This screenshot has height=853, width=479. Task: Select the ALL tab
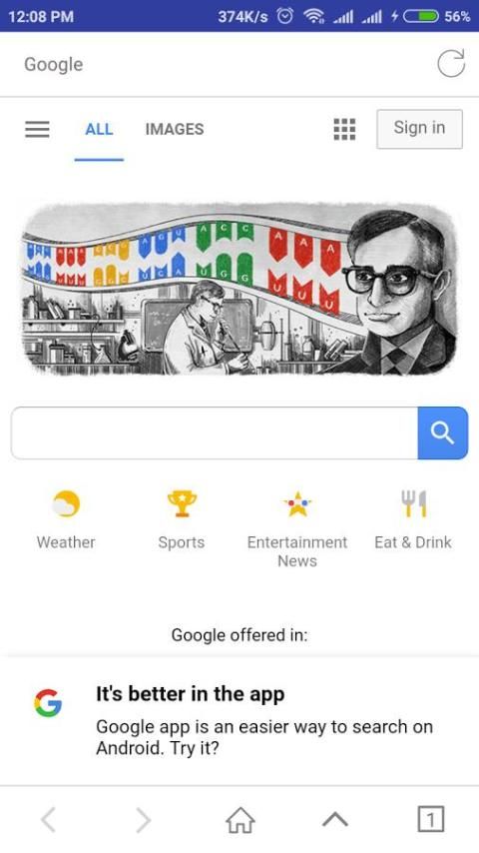[x=99, y=129]
